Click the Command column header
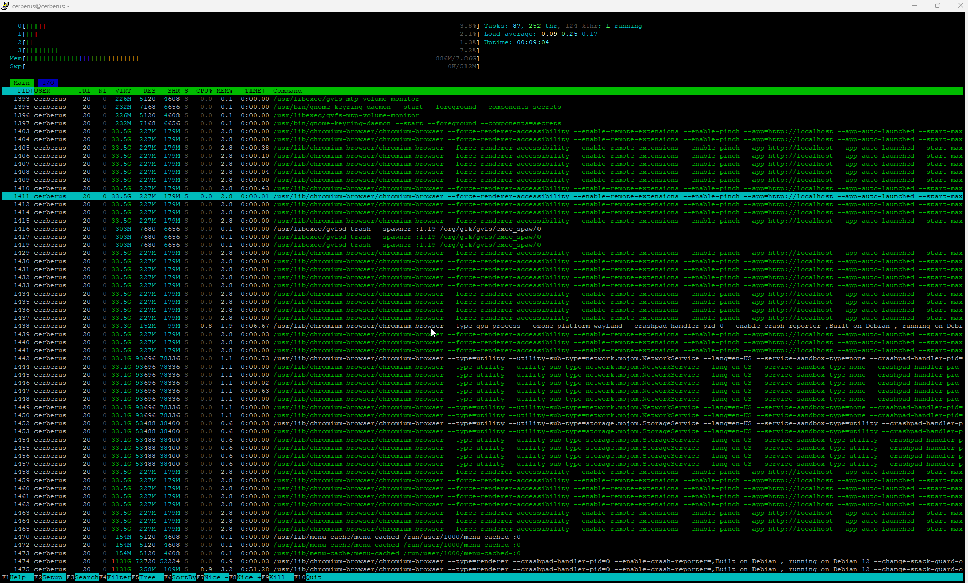Image resolution: width=968 pixels, height=583 pixels. click(x=288, y=91)
